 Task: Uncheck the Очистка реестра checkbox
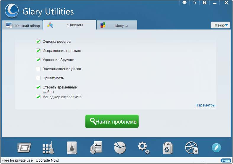pyautogui.click(x=38, y=42)
